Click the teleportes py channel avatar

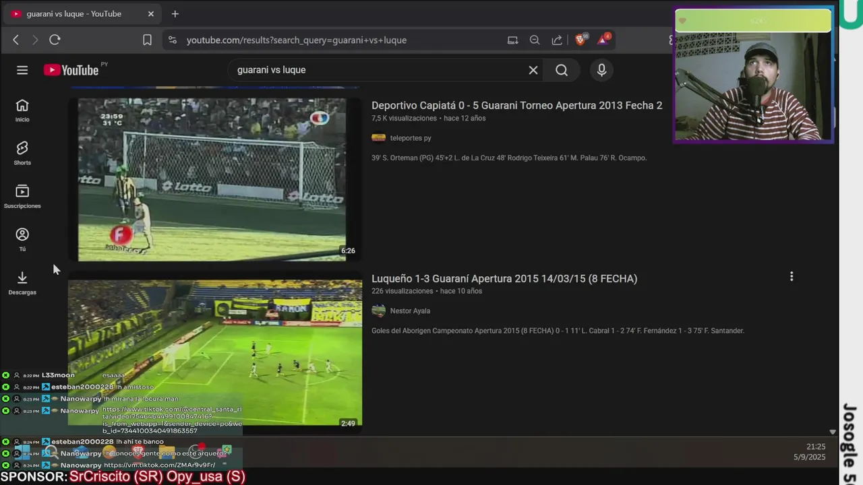click(x=379, y=138)
